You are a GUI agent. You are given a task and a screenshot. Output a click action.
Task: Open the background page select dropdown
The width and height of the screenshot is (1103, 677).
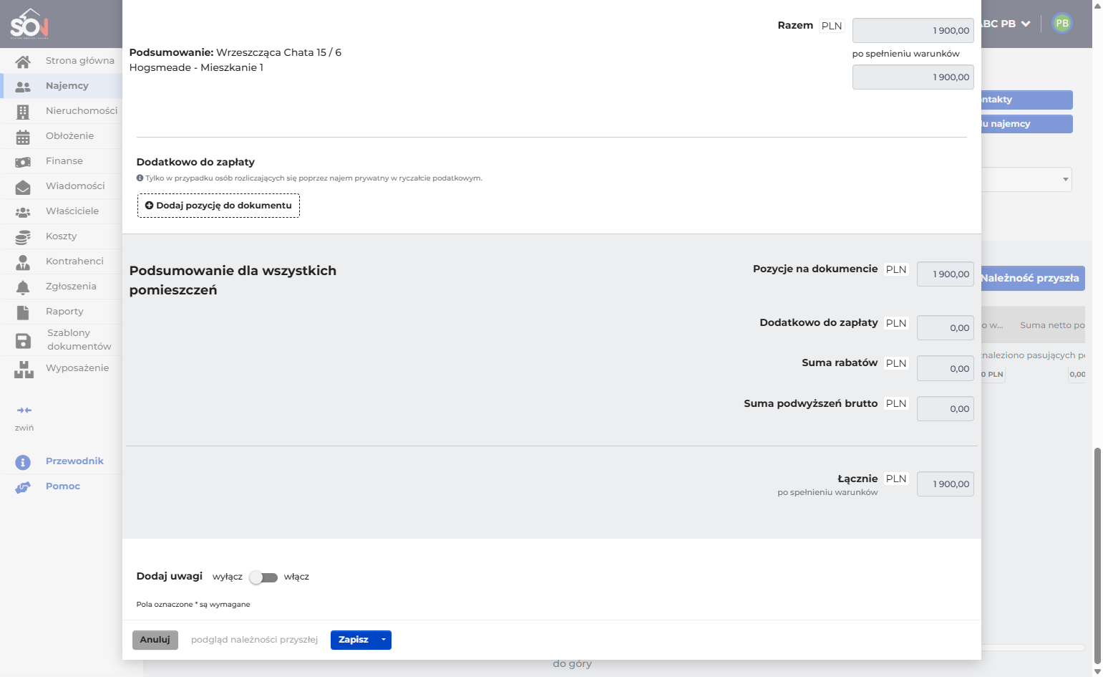pos(1027,179)
